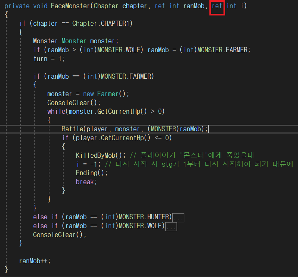Click the comment mentioning 'stg' after i = -1
The height and width of the screenshot is (277, 298).
(x=199, y=164)
